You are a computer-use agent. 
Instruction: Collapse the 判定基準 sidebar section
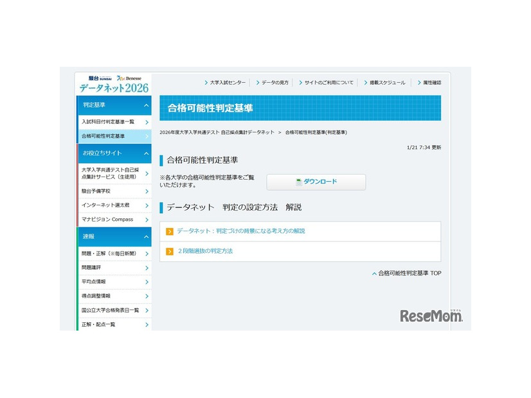(x=145, y=105)
